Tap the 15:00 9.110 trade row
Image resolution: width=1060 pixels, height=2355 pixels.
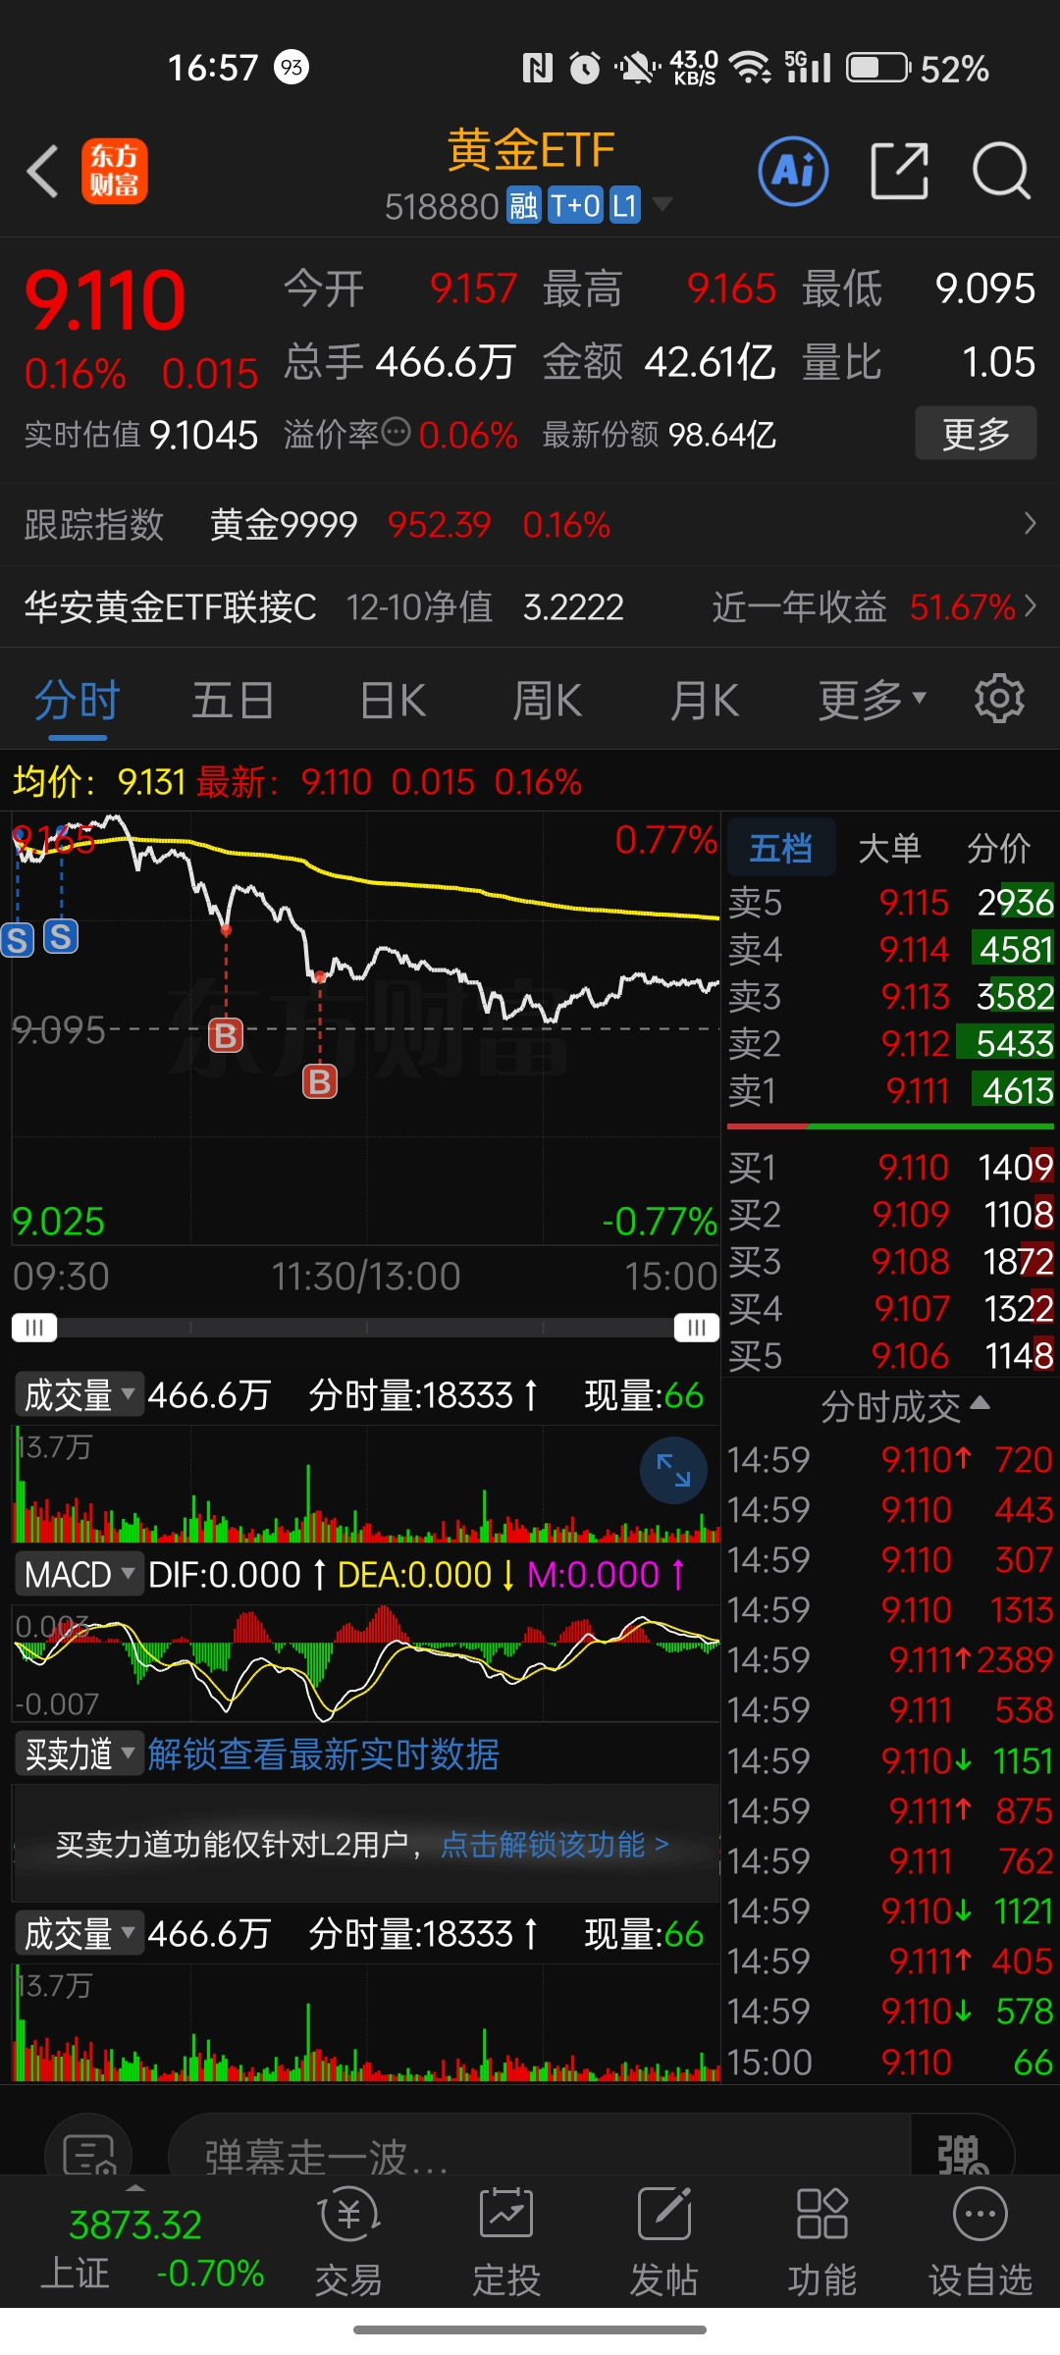pyautogui.click(x=891, y=2062)
